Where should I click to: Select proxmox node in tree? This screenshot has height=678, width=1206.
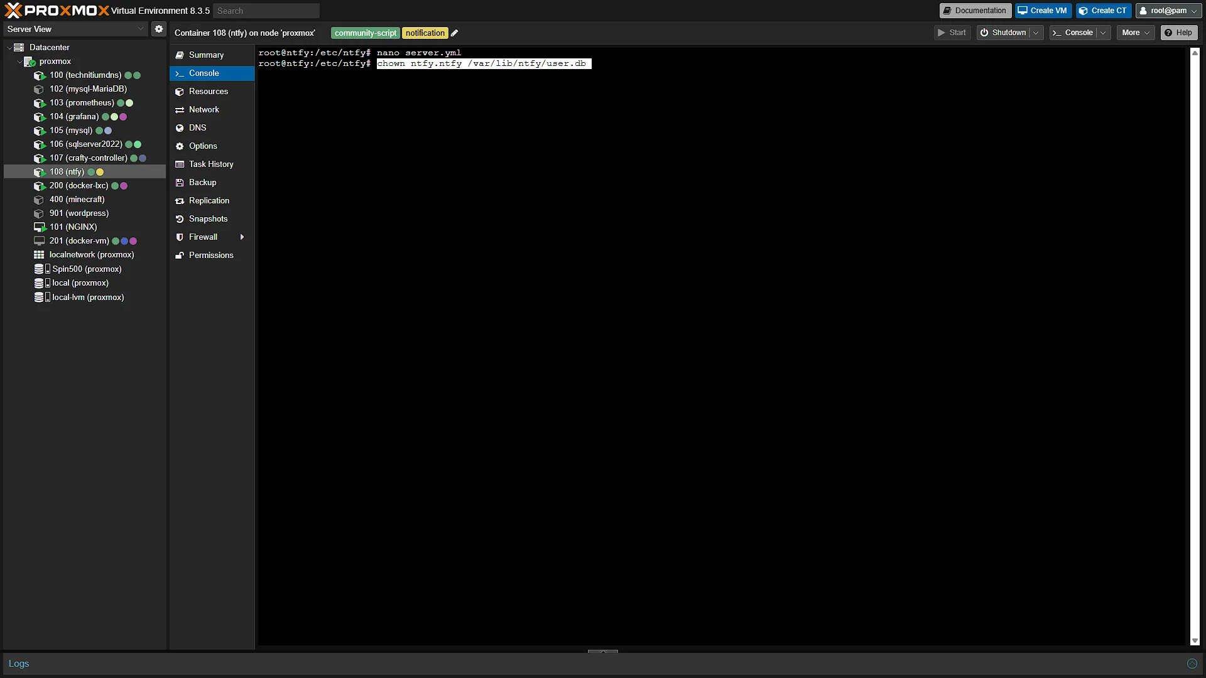coord(55,62)
